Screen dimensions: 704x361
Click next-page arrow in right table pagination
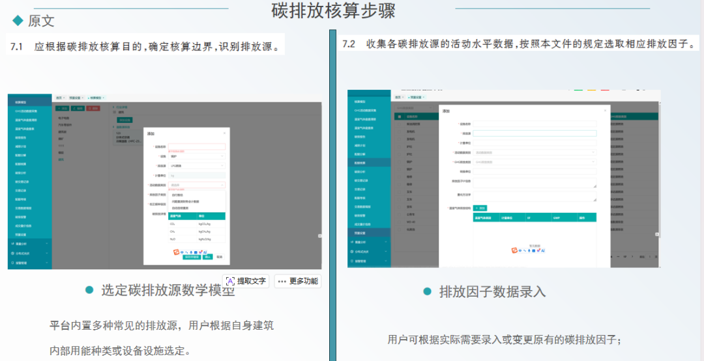[x=632, y=257]
